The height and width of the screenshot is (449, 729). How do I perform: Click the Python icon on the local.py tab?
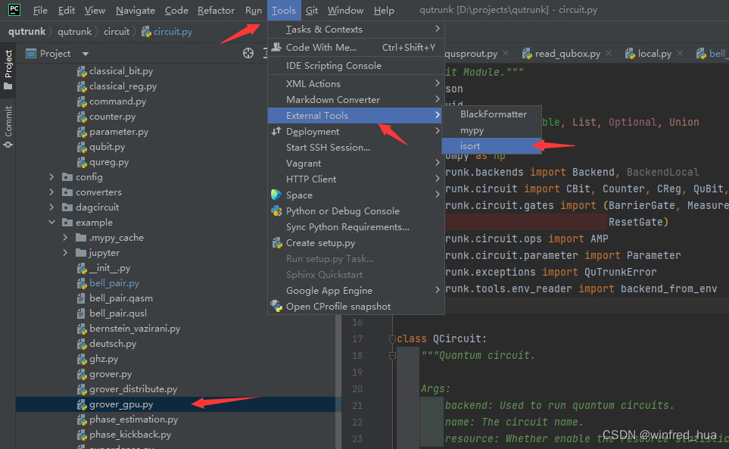pyautogui.click(x=629, y=55)
